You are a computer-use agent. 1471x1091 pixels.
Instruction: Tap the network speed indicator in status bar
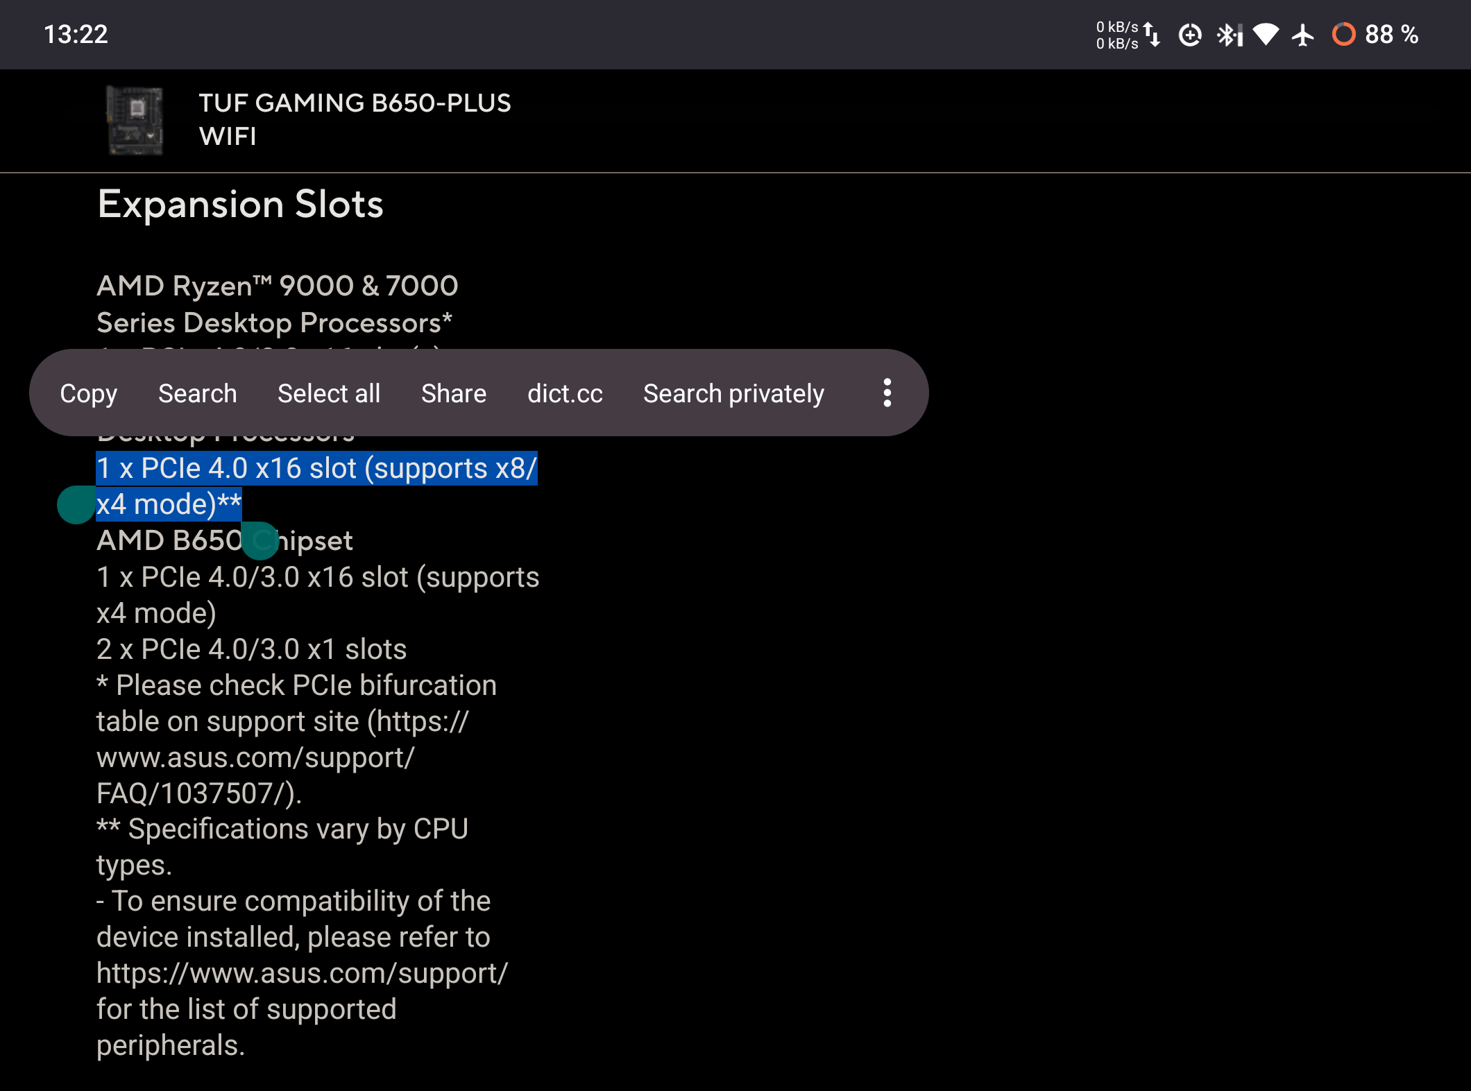(x=1128, y=35)
